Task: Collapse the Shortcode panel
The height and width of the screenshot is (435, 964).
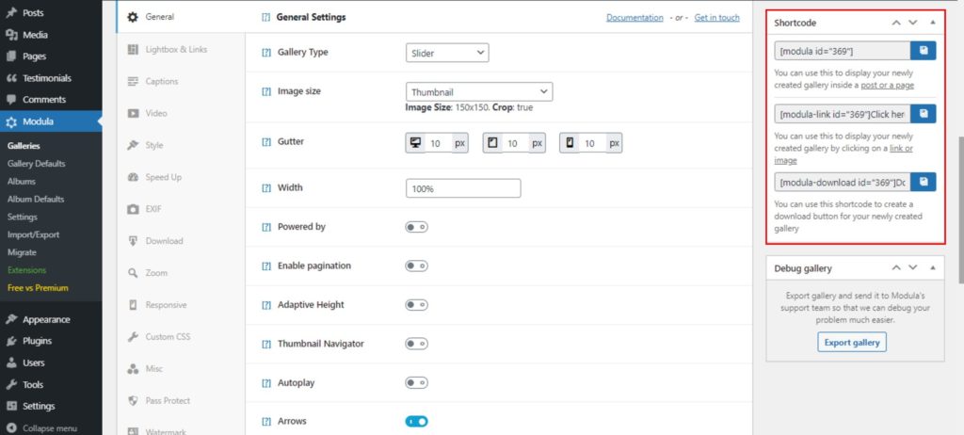Action: 932,22
